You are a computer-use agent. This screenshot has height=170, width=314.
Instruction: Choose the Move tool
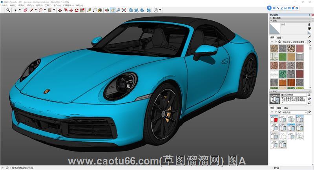pos(71,10)
